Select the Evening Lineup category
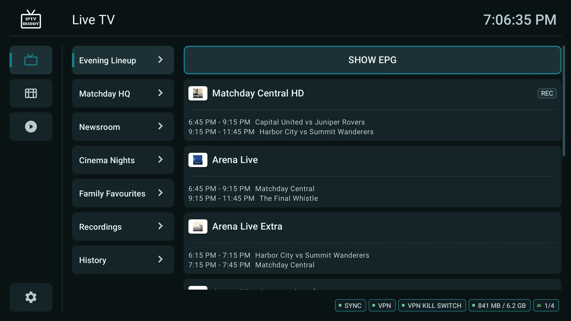The height and width of the screenshot is (321, 571). (123, 60)
